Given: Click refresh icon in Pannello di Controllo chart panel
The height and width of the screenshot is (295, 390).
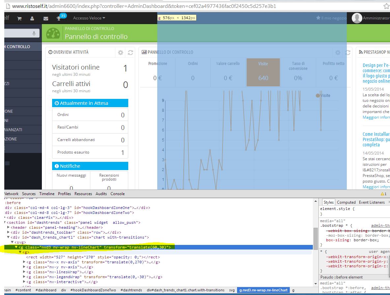Looking at the screenshot, I should (347, 52).
